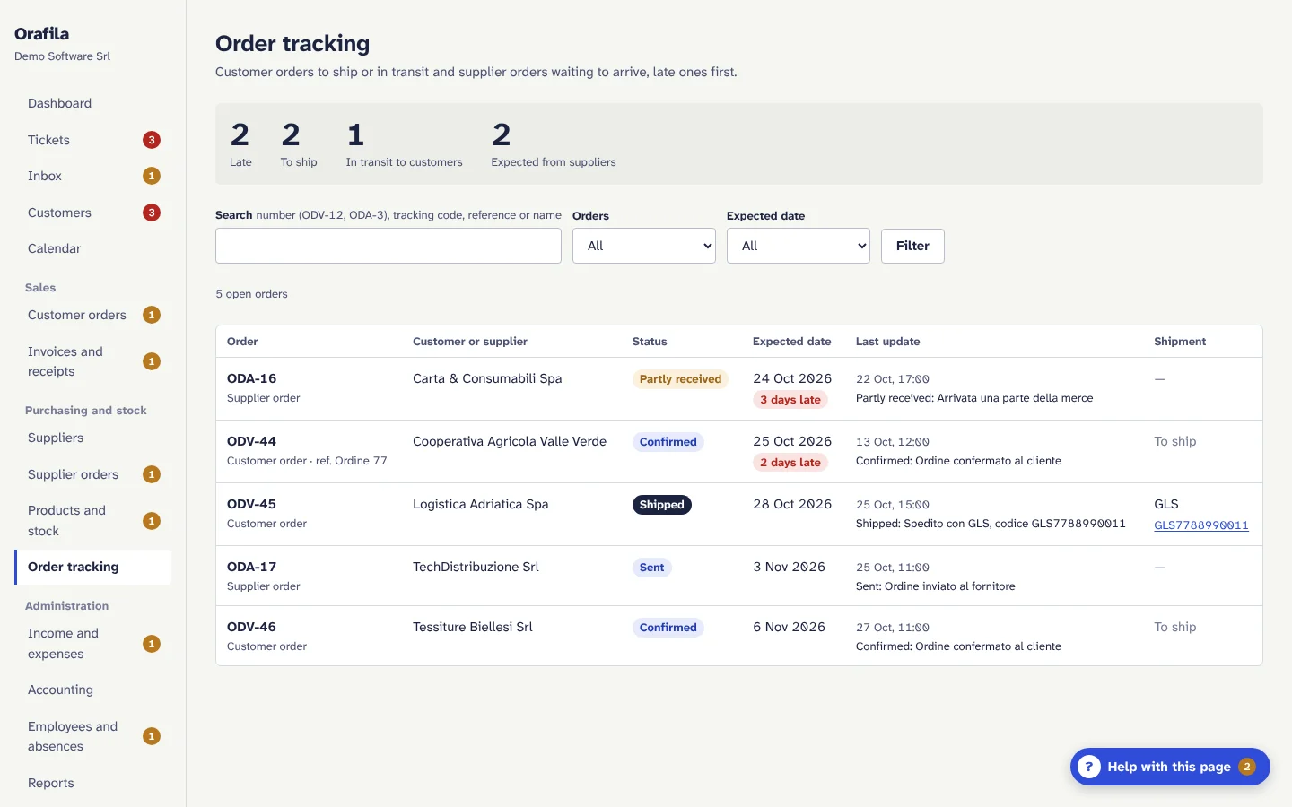
Task: Select order ODA-16
Action: tap(251, 378)
